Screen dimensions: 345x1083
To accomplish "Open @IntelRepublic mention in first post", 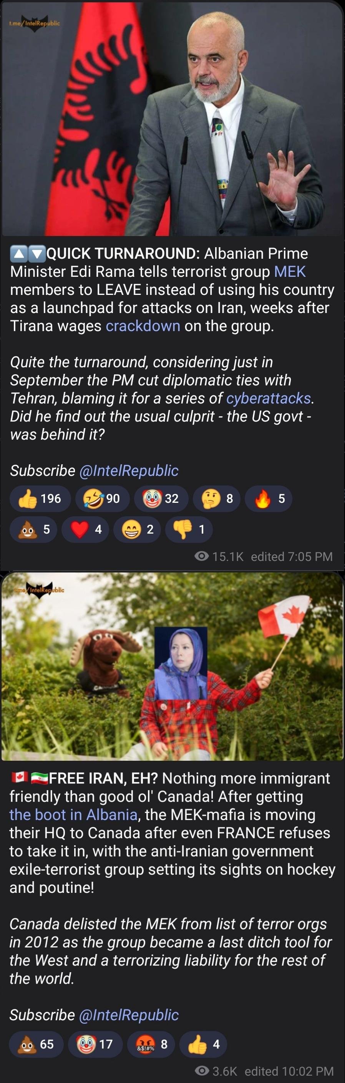I will point(129,470).
